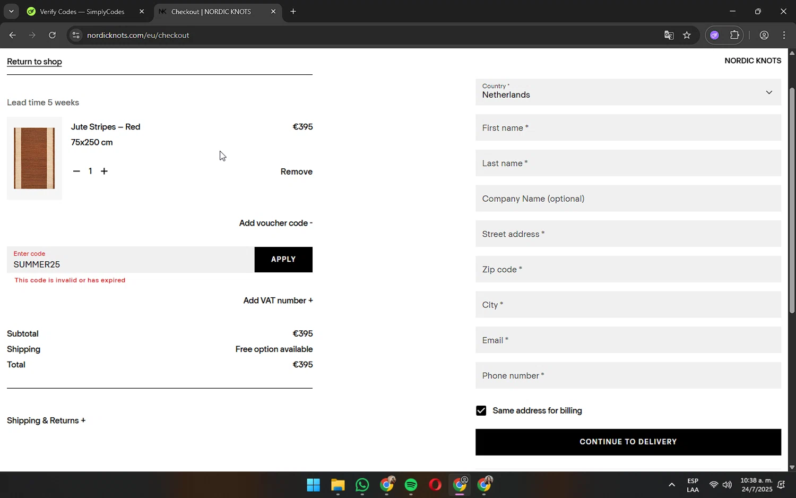The height and width of the screenshot is (498, 796).
Task: Follow the Return to shop link
Action: 34,62
